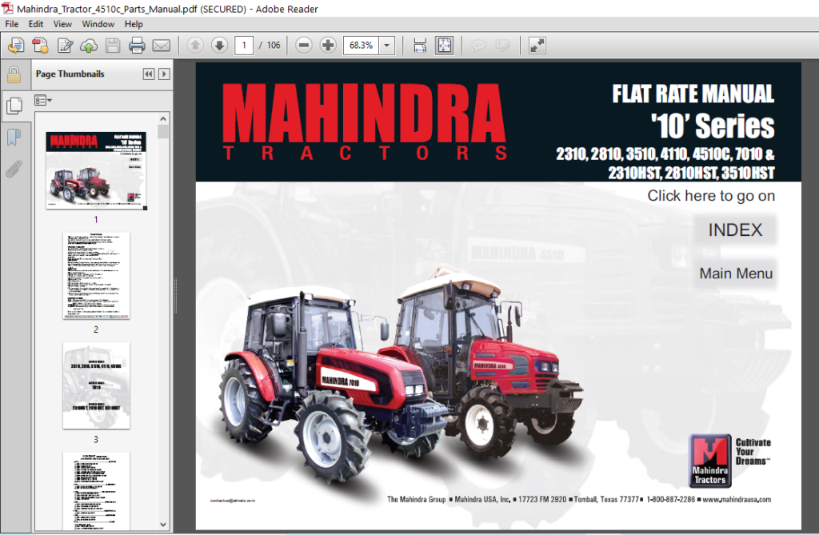819x535 pixels.
Task: Click the Adobe Reader PDF title bar icon
Action: tap(8, 8)
